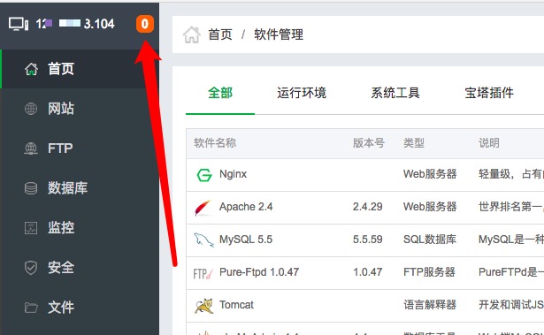Click Web服务器 type in the Nginx row
This screenshot has height=335, width=544.
click(430, 174)
